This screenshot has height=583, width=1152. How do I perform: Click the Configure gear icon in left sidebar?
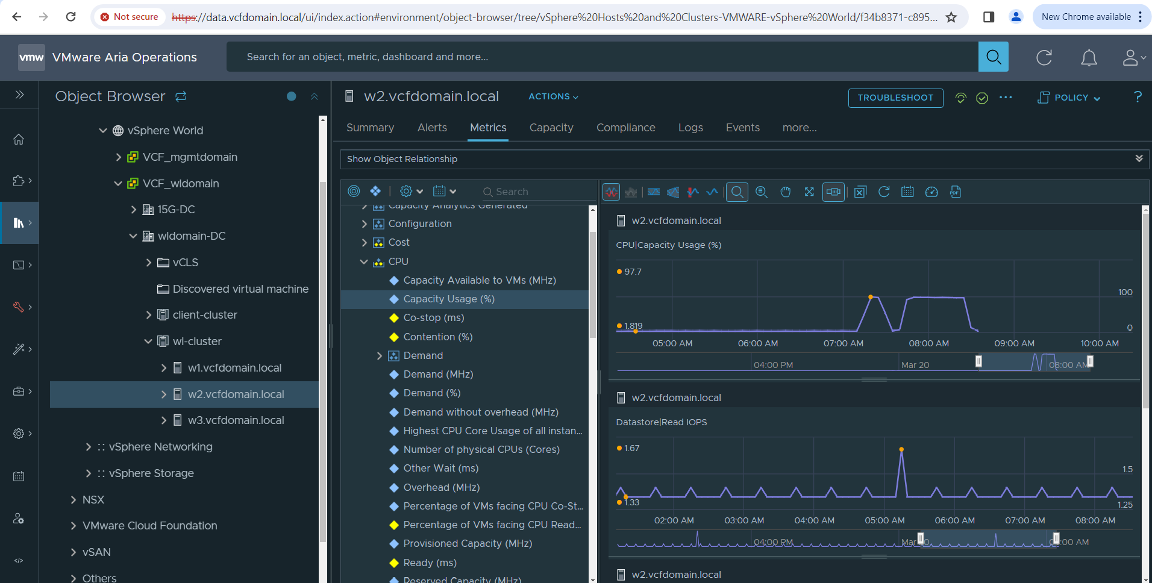click(19, 434)
